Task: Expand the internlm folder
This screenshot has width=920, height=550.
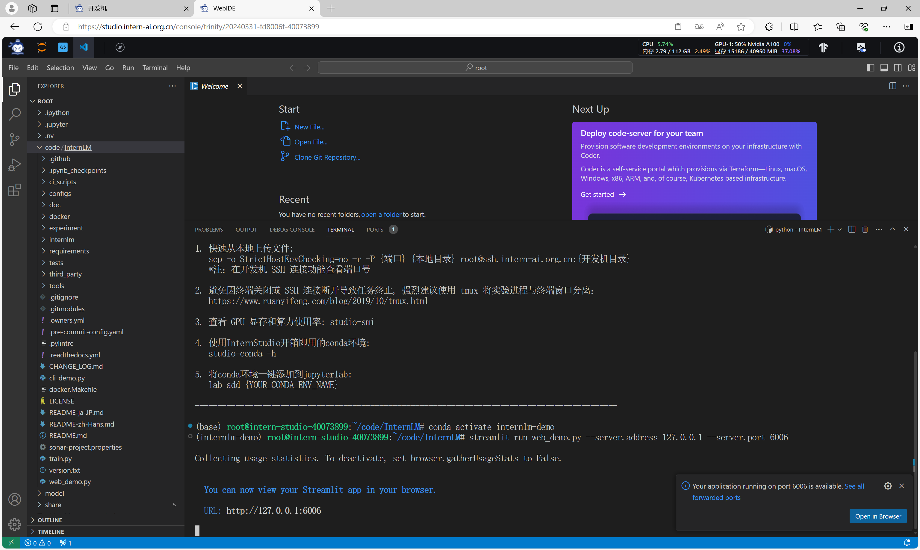Action: 106,239
